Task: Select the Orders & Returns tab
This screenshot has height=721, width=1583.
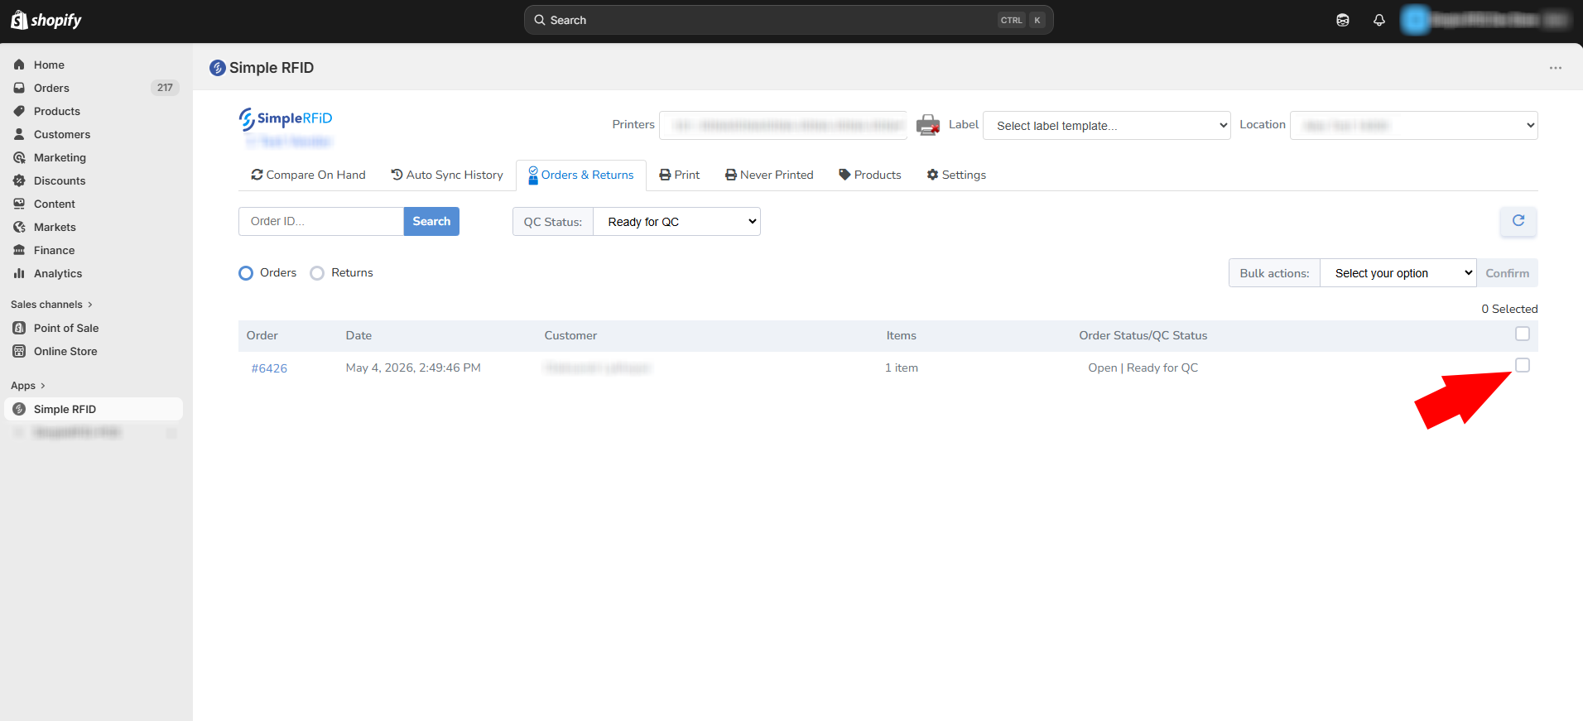Action: click(x=581, y=175)
